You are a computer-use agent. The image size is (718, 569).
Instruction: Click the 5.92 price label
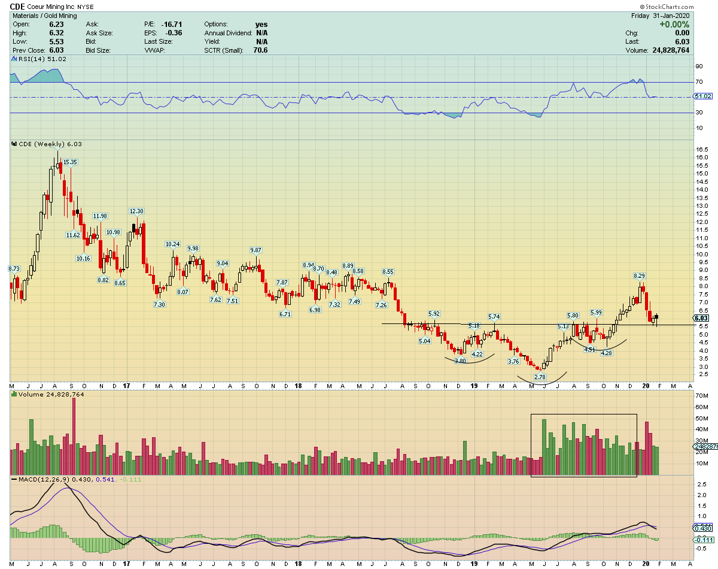pos(434,314)
